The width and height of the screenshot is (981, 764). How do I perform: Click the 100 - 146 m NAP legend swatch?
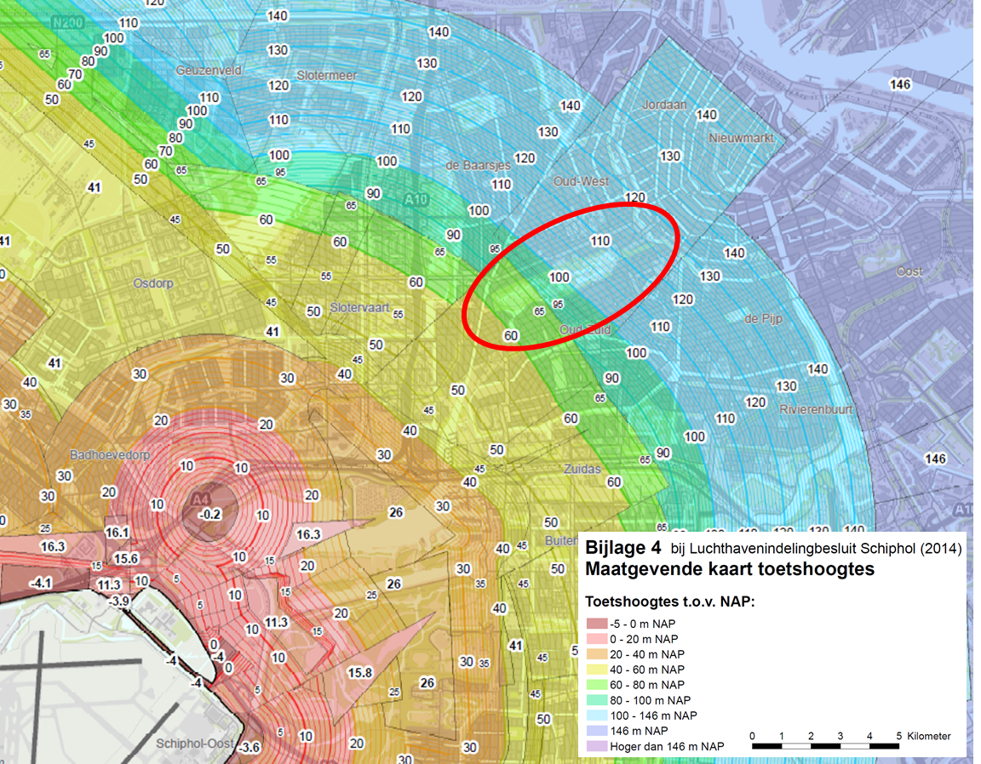pyautogui.click(x=597, y=716)
